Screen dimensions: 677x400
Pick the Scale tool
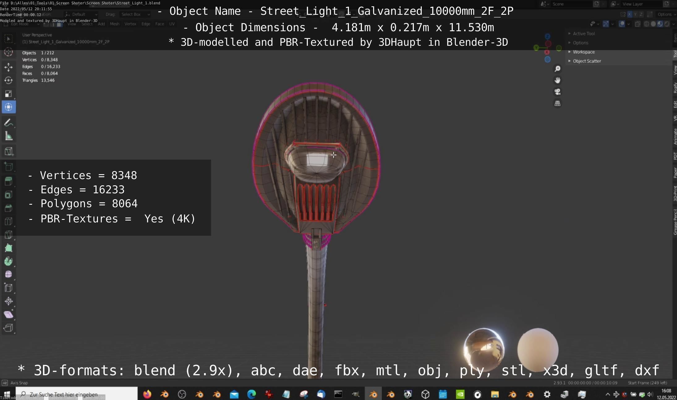(8, 94)
